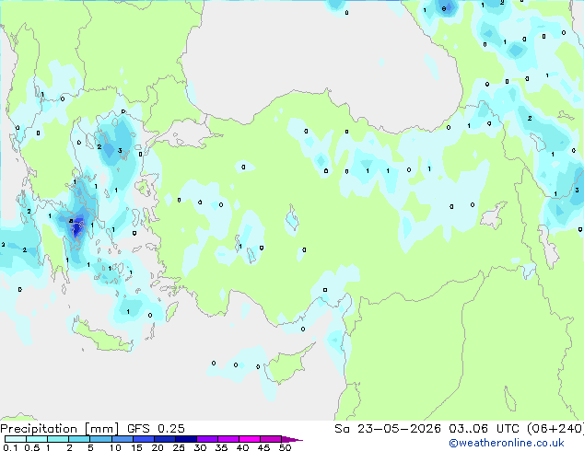This screenshot has height=451, width=584.
Task: Click the "15" legend scale value
Action: pos(136,447)
